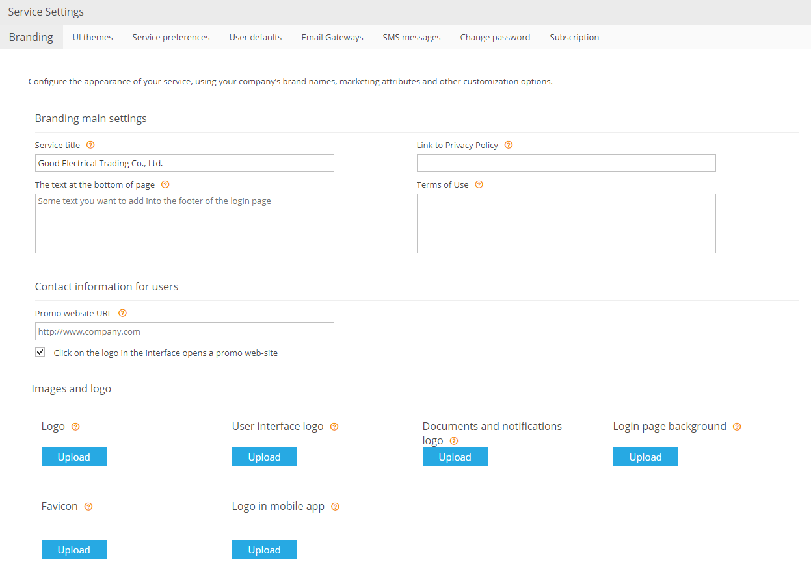Screen dimensions: 811x571
Task: Open Terms of Use help icon
Action: coord(479,184)
